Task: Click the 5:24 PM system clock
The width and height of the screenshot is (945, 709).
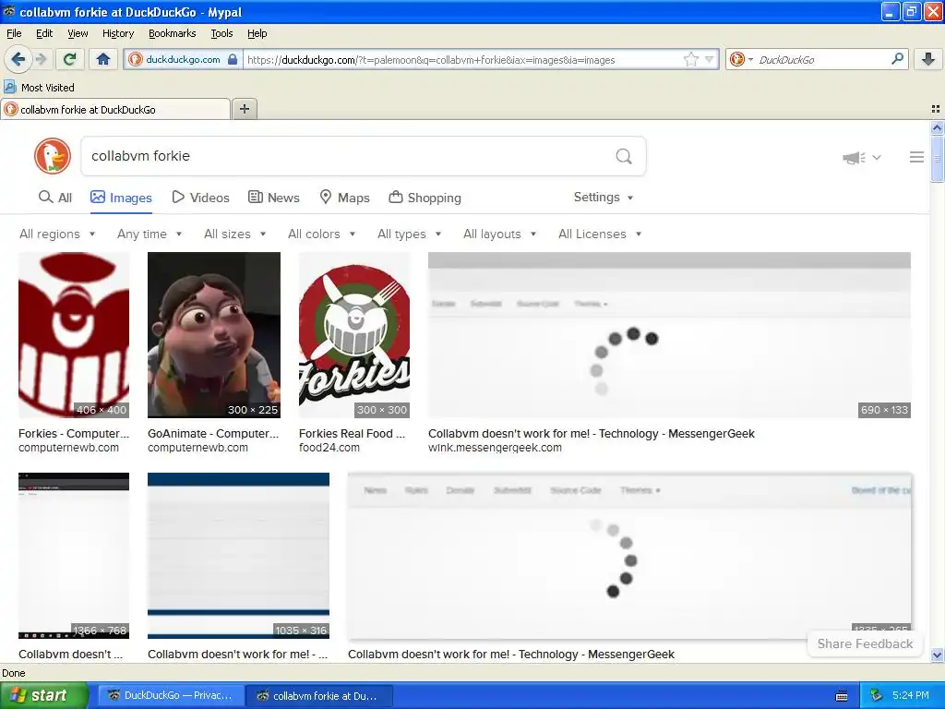Action: click(911, 696)
